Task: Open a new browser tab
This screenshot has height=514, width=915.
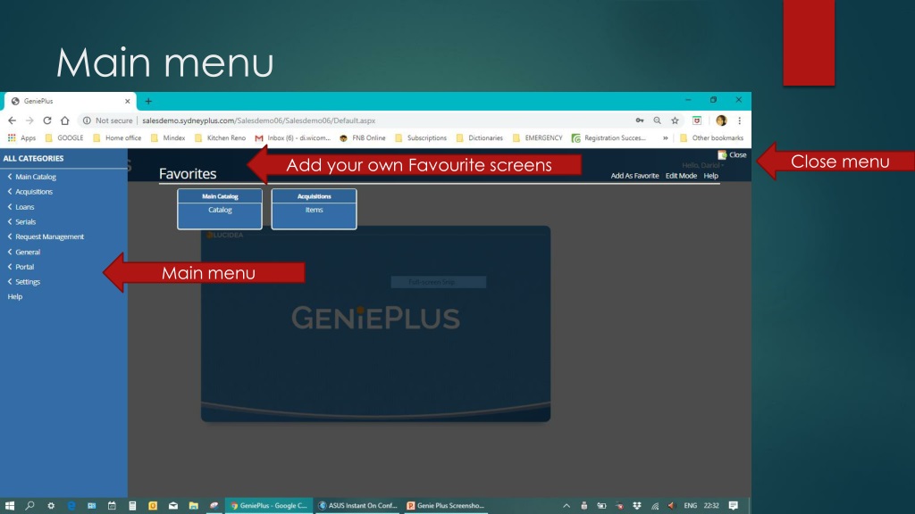Action: click(x=148, y=101)
